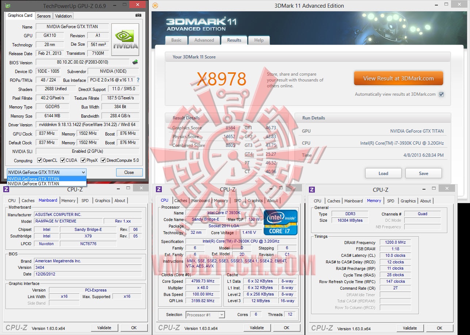Open the Validation tab in GPU-Z
The width and height of the screenshot is (470, 335).
pyautogui.click(x=64, y=16)
